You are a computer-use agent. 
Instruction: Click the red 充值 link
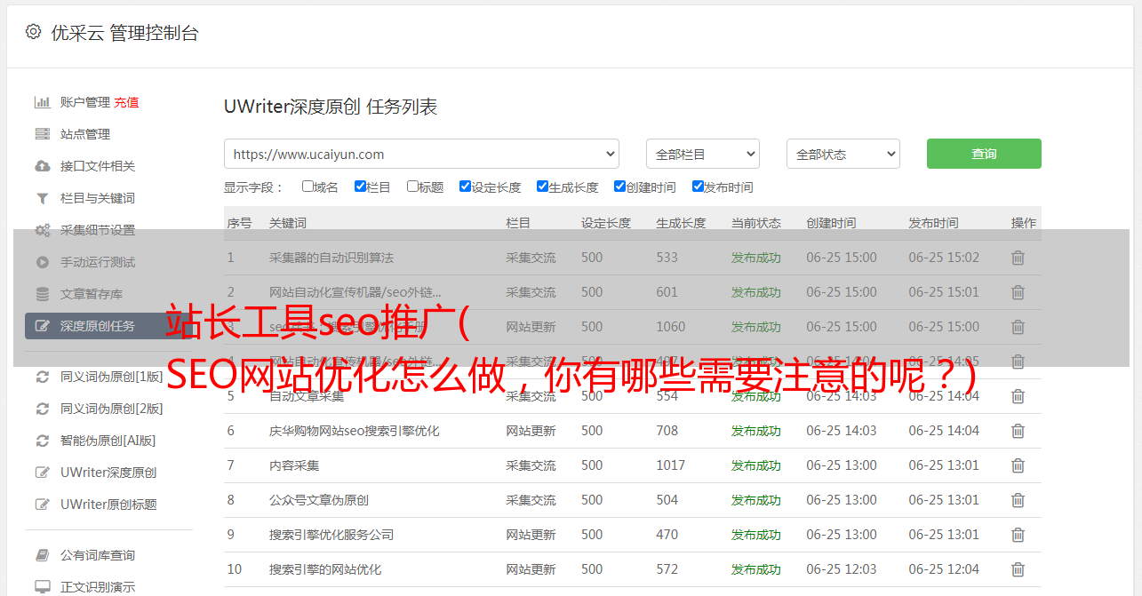point(126,102)
